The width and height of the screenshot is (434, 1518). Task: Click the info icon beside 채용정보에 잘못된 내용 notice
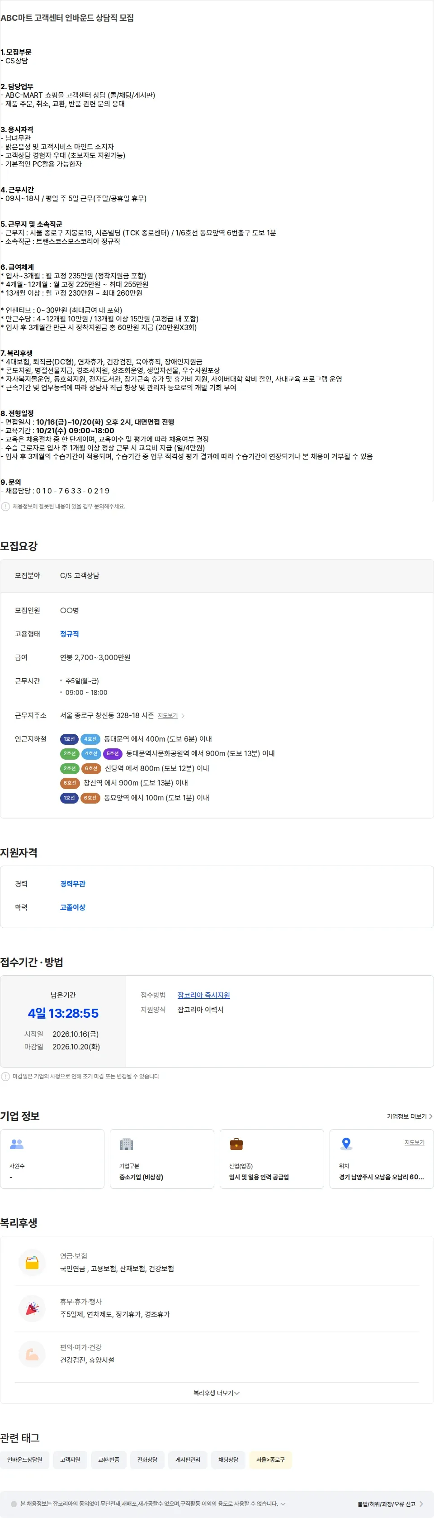(x=5, y=506)
